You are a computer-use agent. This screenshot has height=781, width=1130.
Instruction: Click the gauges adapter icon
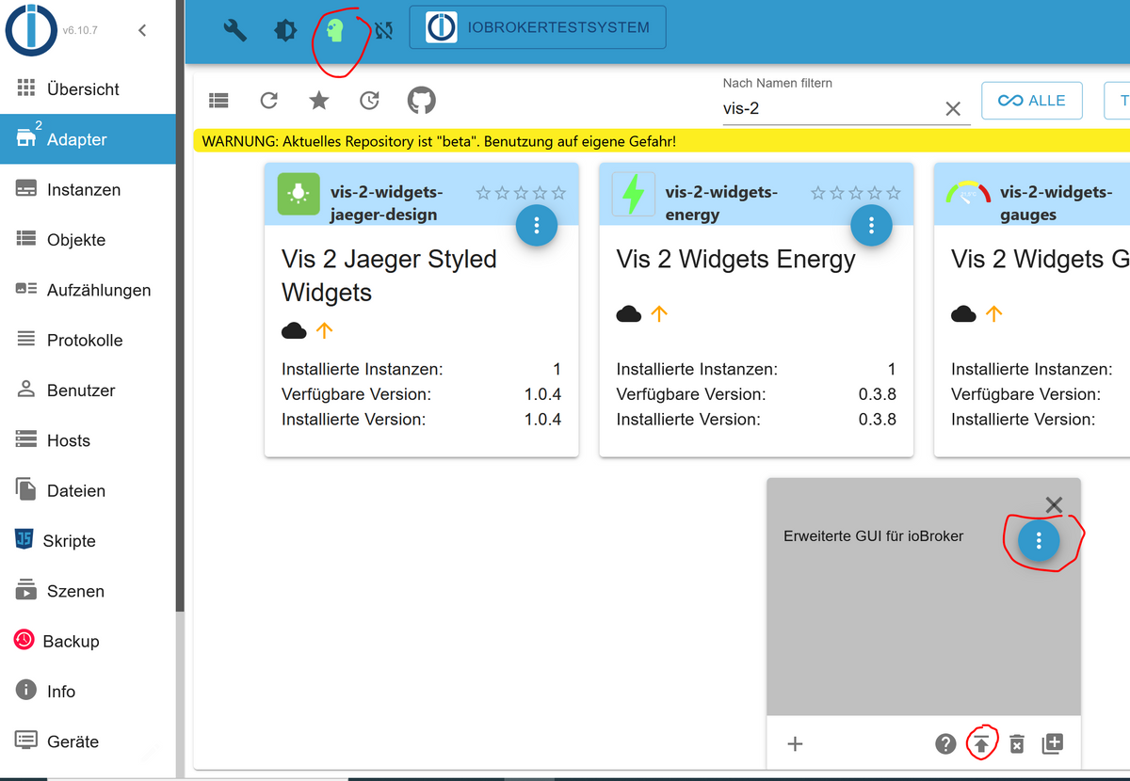[968, 194]
